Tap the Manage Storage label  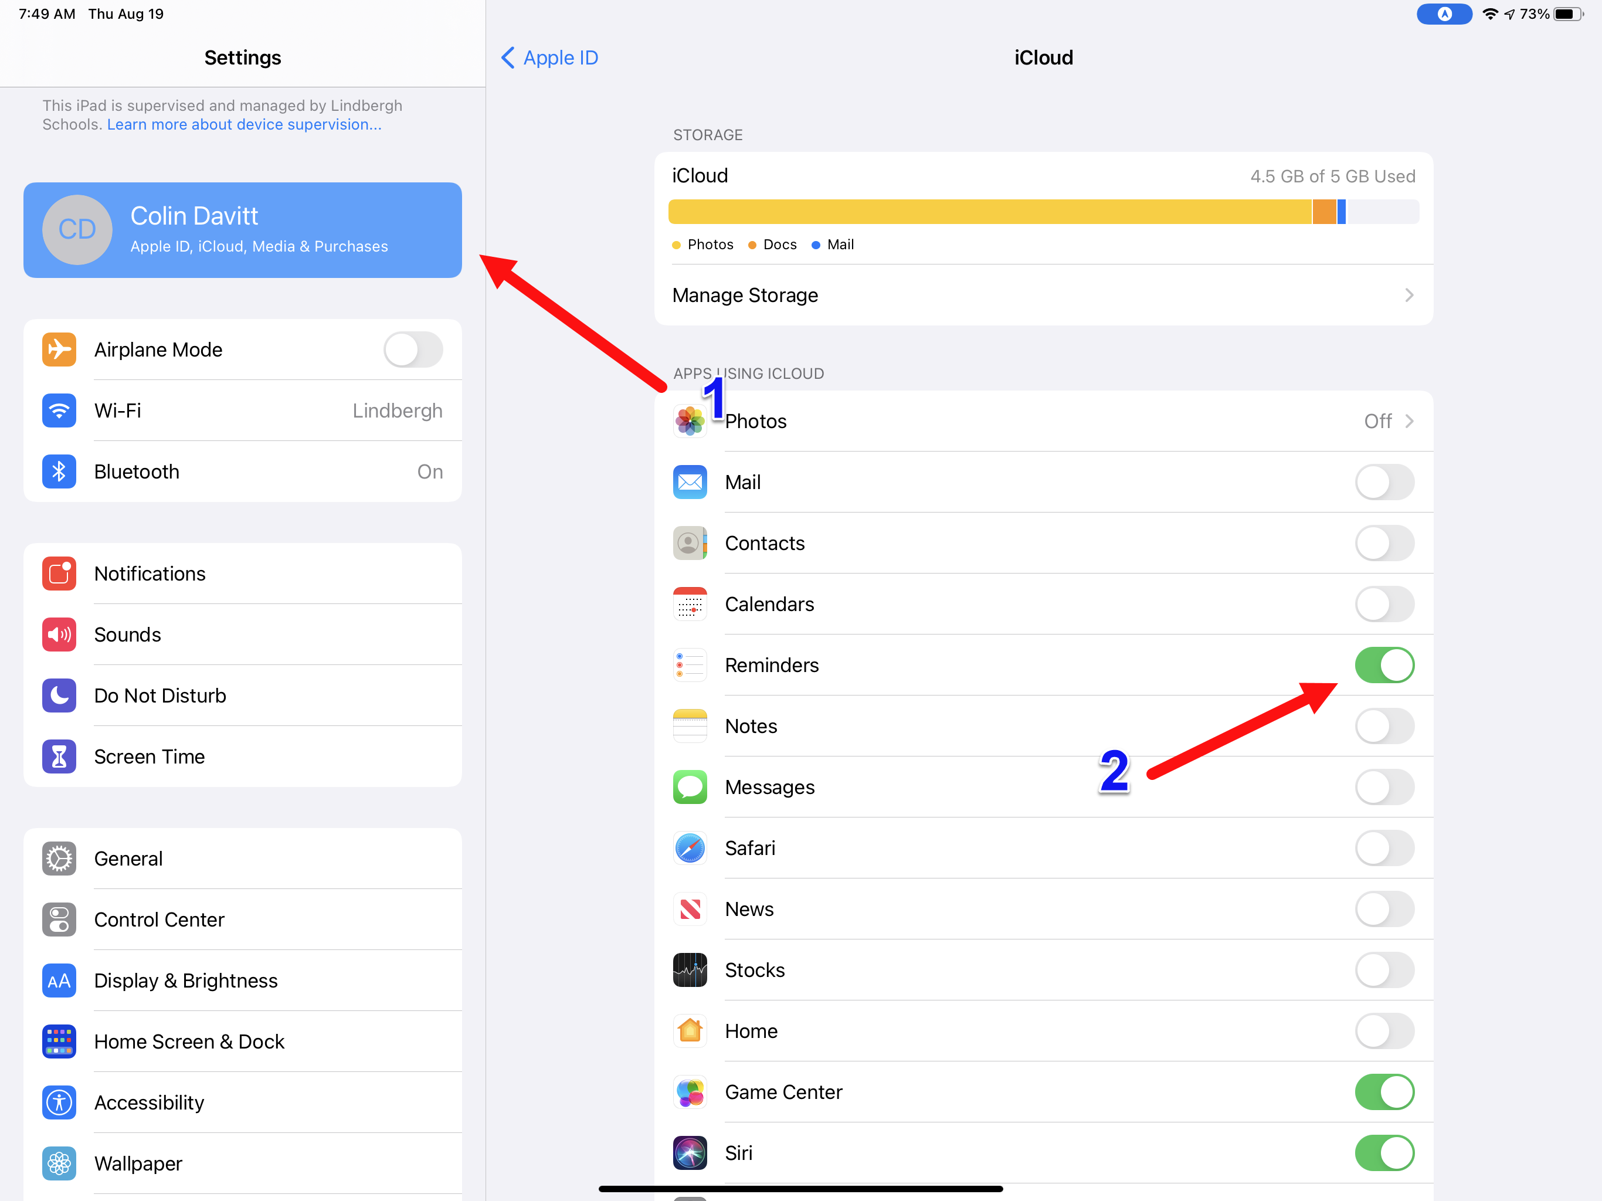click(745, 295)
